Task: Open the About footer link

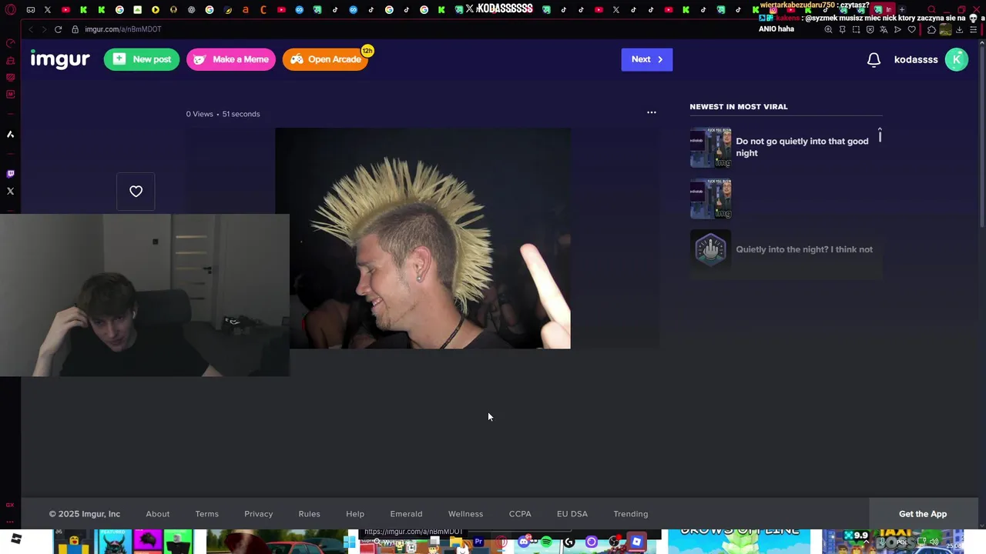Action: (158, 514)
